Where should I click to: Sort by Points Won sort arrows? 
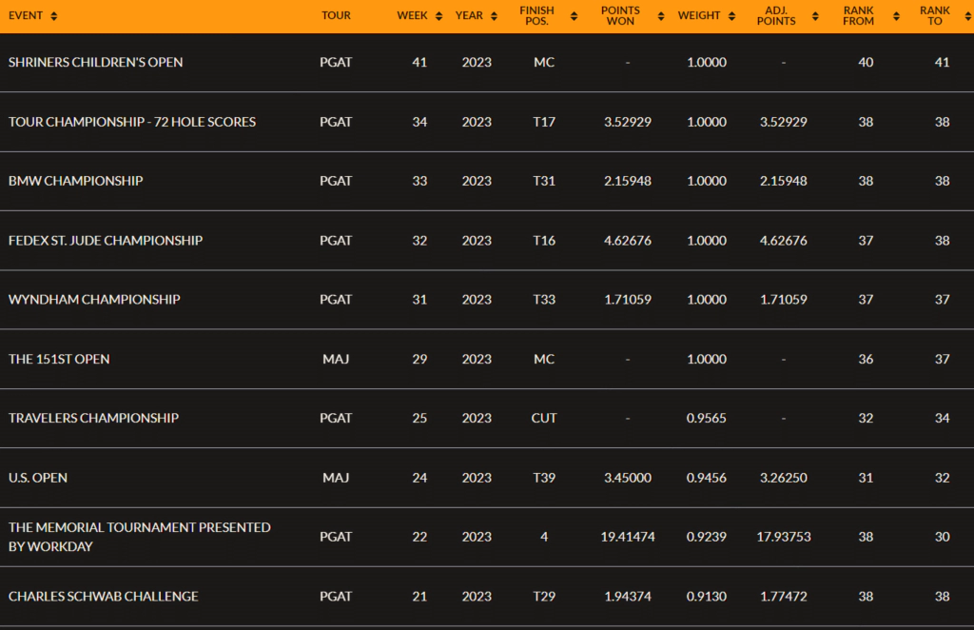(661, 16)
